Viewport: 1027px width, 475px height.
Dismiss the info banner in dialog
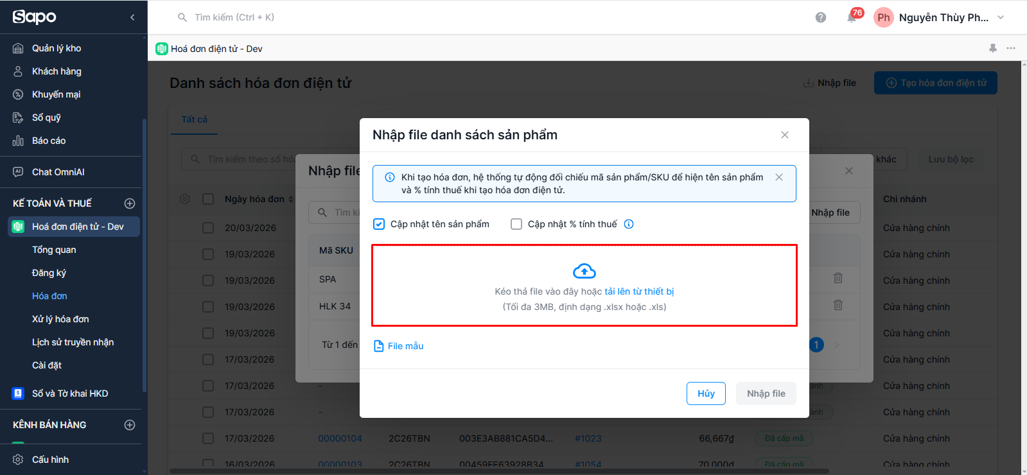(779, 177)
